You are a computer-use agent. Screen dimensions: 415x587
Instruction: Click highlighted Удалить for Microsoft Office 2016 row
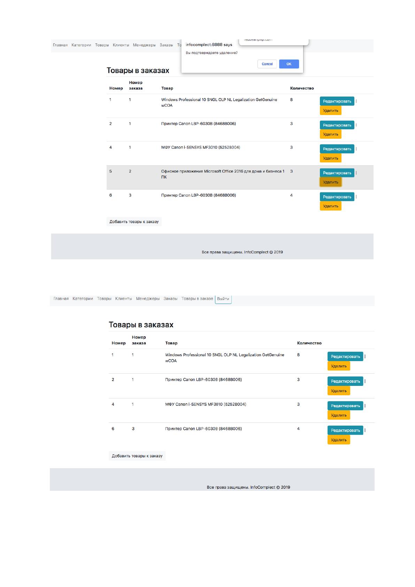331,182
